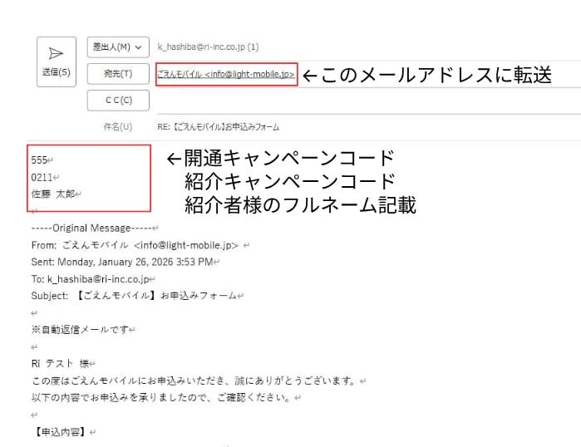Click the subject field reading RE:【ごえんモバイル】お申込みフォーム

pos(219,127)
